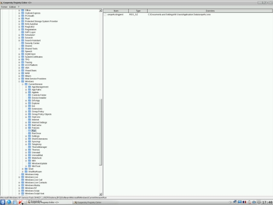Select the Web Service Providers key
This screenshot has height=205, width=273.
(x=35, y=79)
